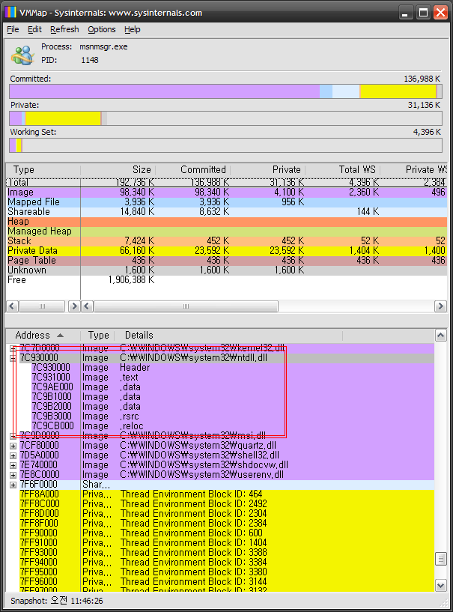Select the Managed Heap summary row
This screenshot has height=612, width=453.
tap(226, 231)
